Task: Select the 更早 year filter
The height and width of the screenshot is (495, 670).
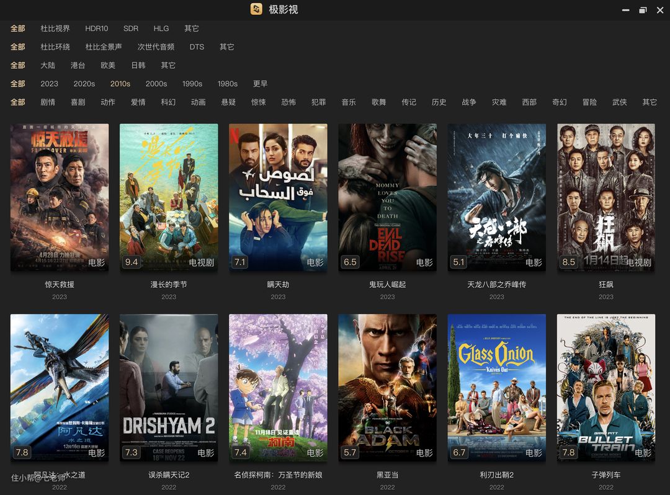Action: pos(260,84)
